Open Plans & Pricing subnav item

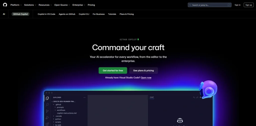(x=126, y=14)
